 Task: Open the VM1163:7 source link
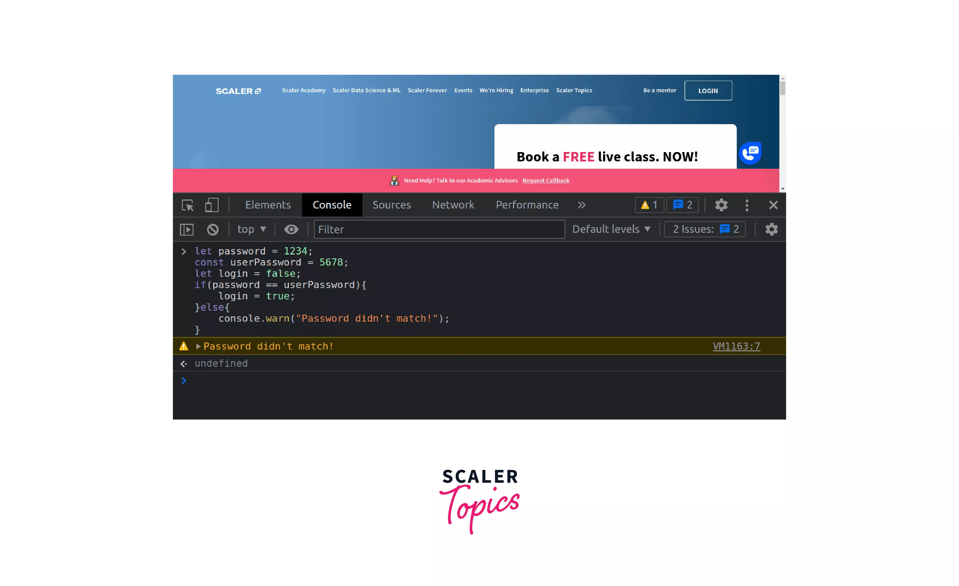coord(736,346)
